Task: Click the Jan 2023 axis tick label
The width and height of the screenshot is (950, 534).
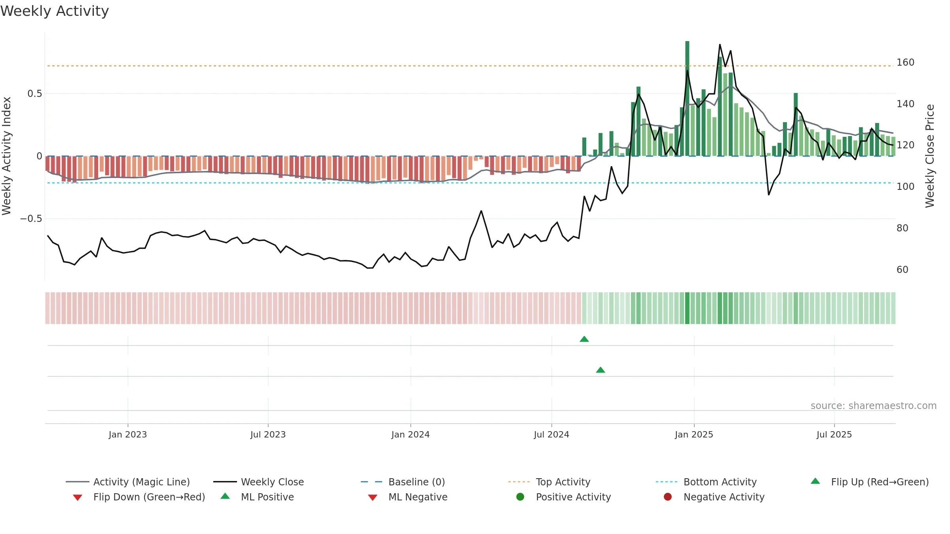Action: (x=128, y=434)
